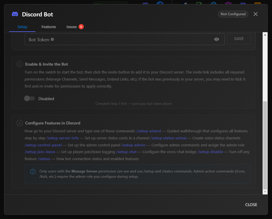
Task: Click the /setup admin command
Action: coord(133,145)
